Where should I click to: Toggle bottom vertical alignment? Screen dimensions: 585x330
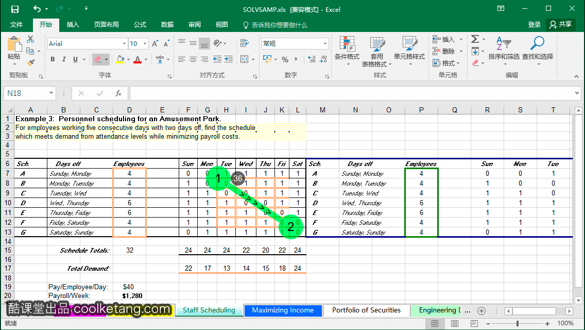[204, 44]
